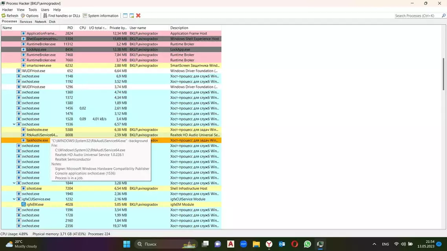Open the View menu
Viewport: 447px width, 251px height.
[x=20, y=10]
